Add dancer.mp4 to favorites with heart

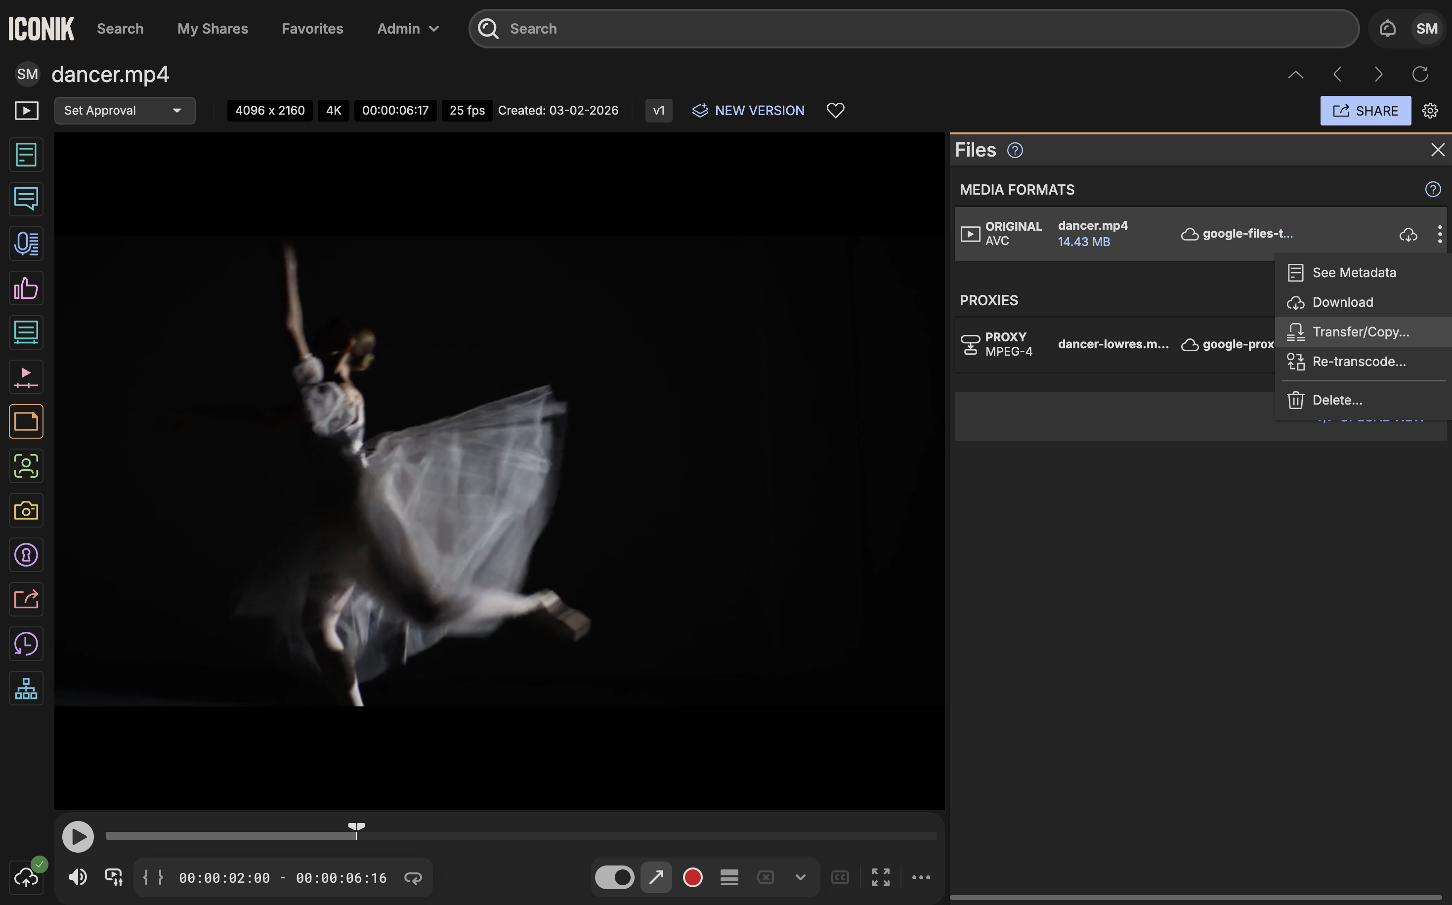click(835, 111)
